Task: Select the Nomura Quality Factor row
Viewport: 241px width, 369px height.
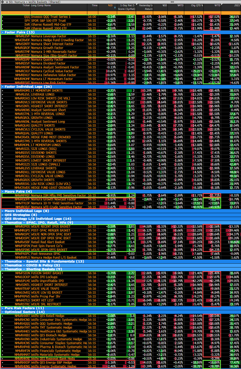Action: (x=120, y=60)
